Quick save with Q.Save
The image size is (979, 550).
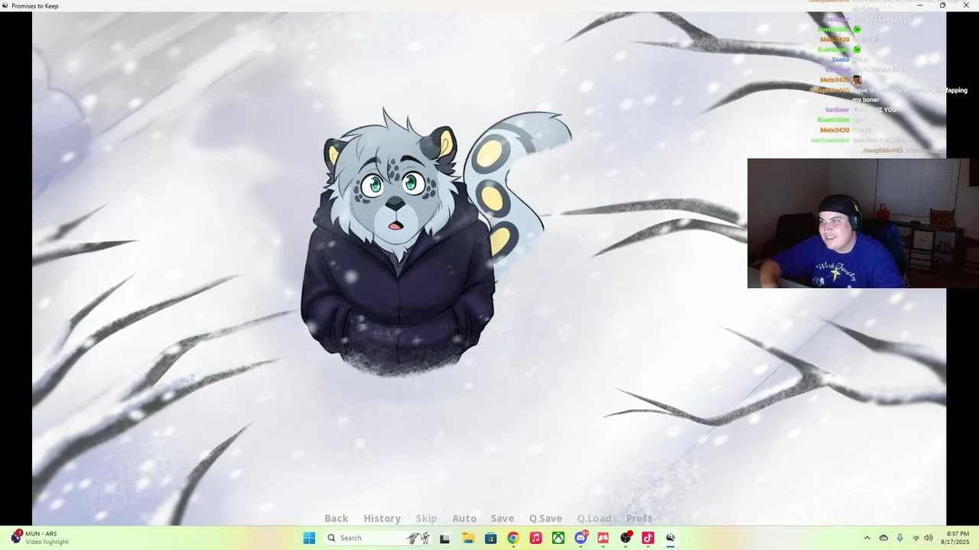pyautogui.click(x=545, y=519)
